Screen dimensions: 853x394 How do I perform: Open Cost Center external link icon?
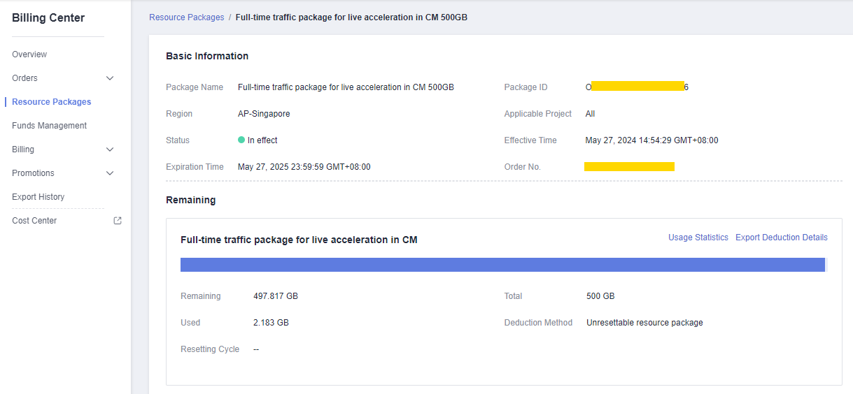[118, 221]
